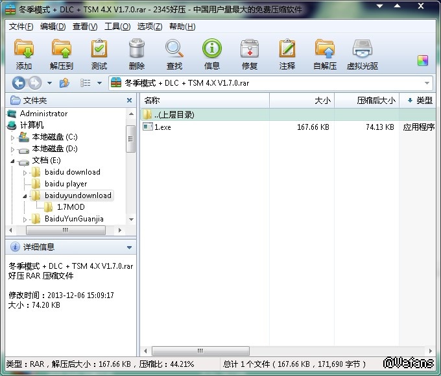Open the colorful skin palette icon
This screenshot has height=376, width=441.
click(x=423, y=60)
